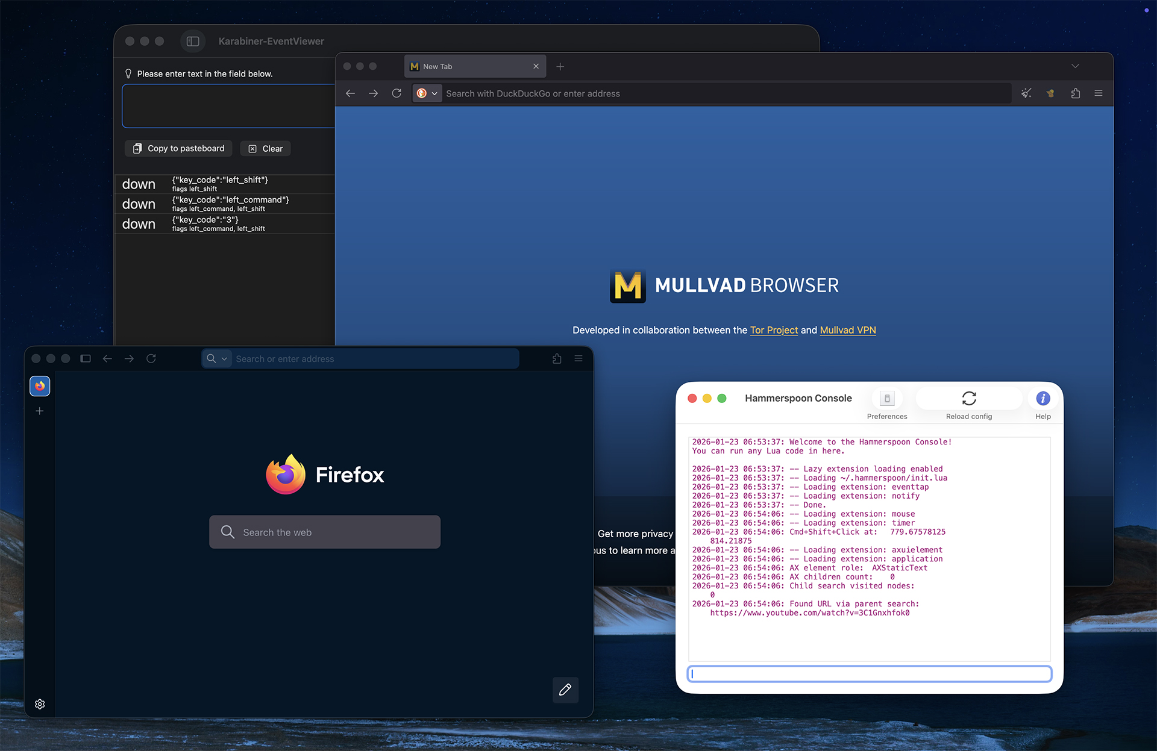Click the pencil customize icon in Firefox

pos(565,690)
